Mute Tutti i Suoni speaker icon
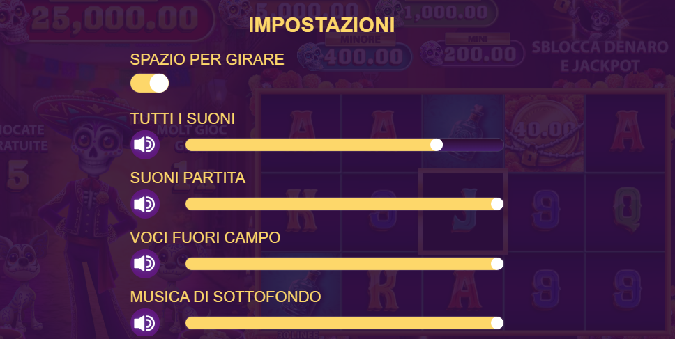The image size is (675, 339). pos(145,145)
